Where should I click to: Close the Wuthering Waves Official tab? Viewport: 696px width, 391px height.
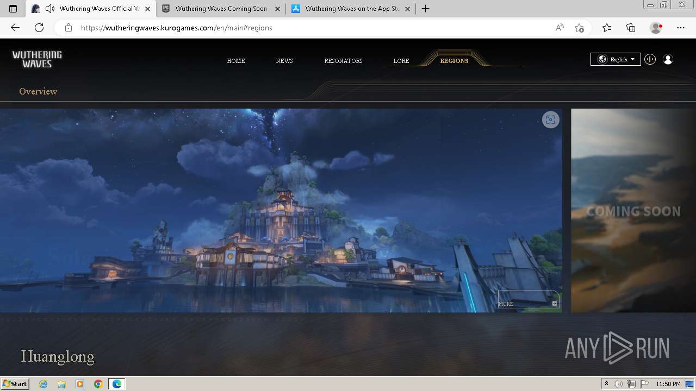pos(147,9)
